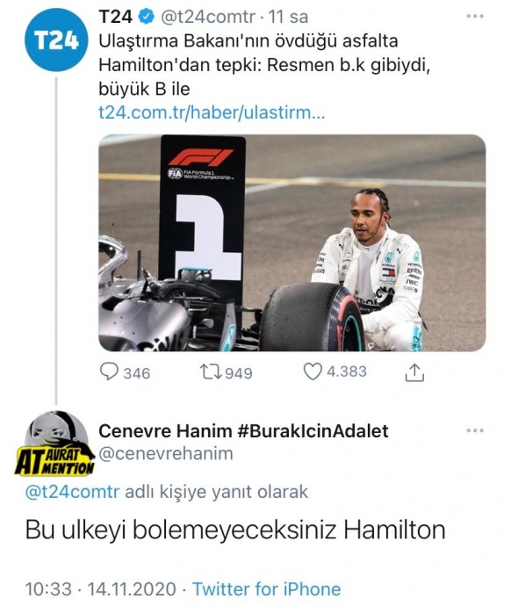511x606 pixels.
Task: Click the retweet arrows icon
Action: 211,372
